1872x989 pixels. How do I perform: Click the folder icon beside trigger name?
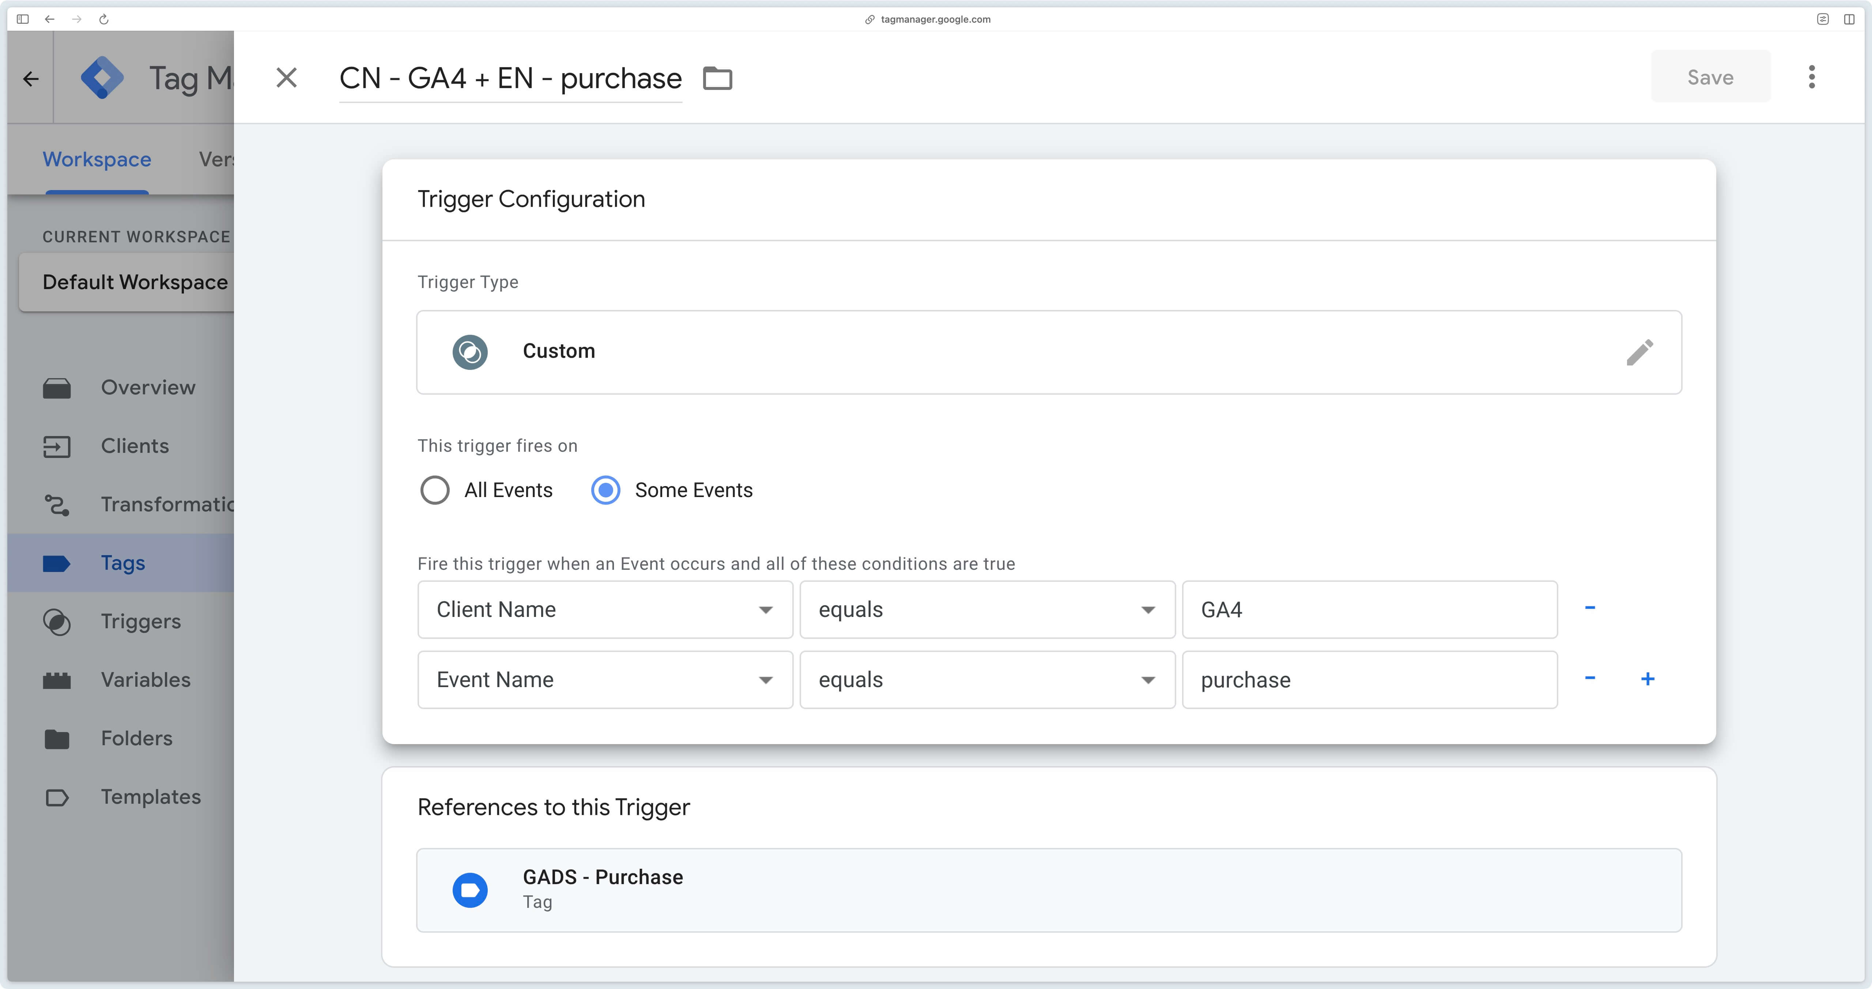[717, 78]
